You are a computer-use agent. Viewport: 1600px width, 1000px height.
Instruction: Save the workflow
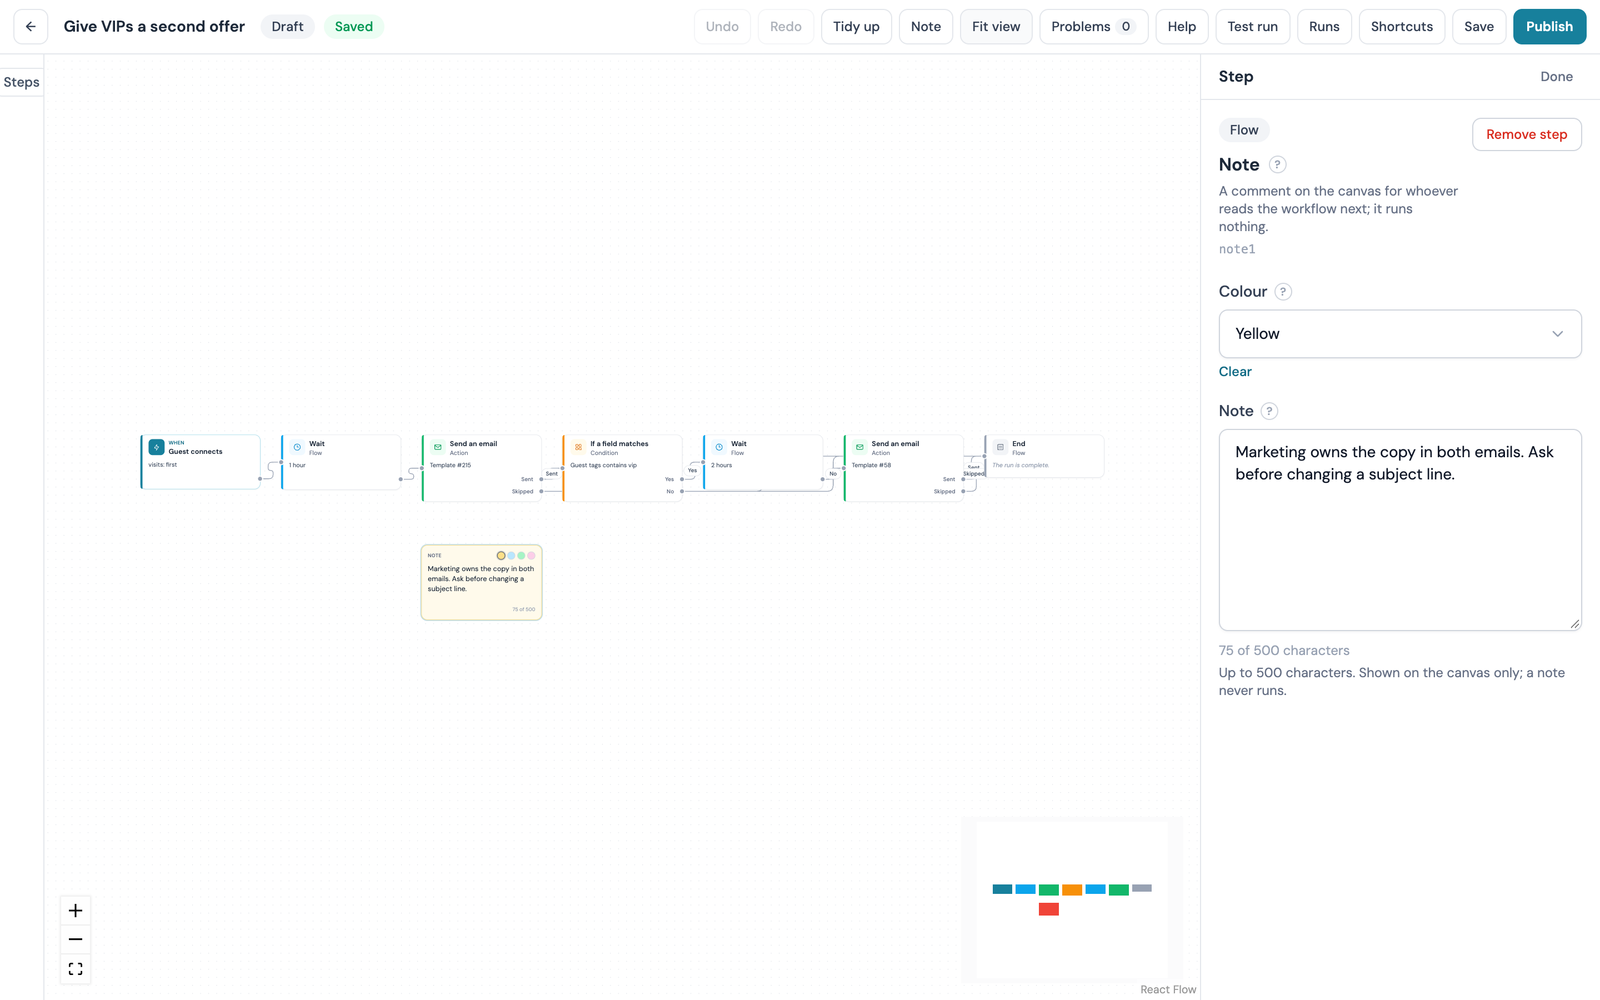pos(1479,27)
